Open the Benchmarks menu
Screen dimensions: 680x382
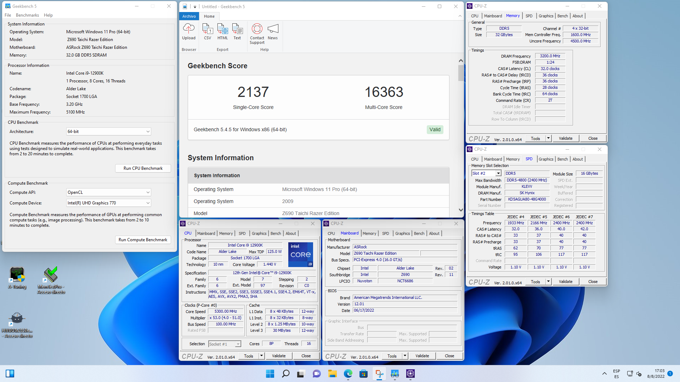(27, 15)
